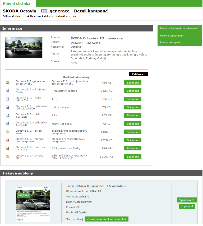This screenshot has width=203, height=226.
Task: Download průvodka rádia LAUNCH file
Action: click(133, 107)
